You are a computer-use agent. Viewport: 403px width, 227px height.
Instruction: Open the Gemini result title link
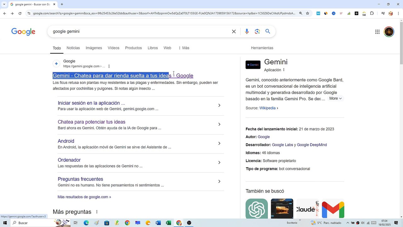coord(123,76)
